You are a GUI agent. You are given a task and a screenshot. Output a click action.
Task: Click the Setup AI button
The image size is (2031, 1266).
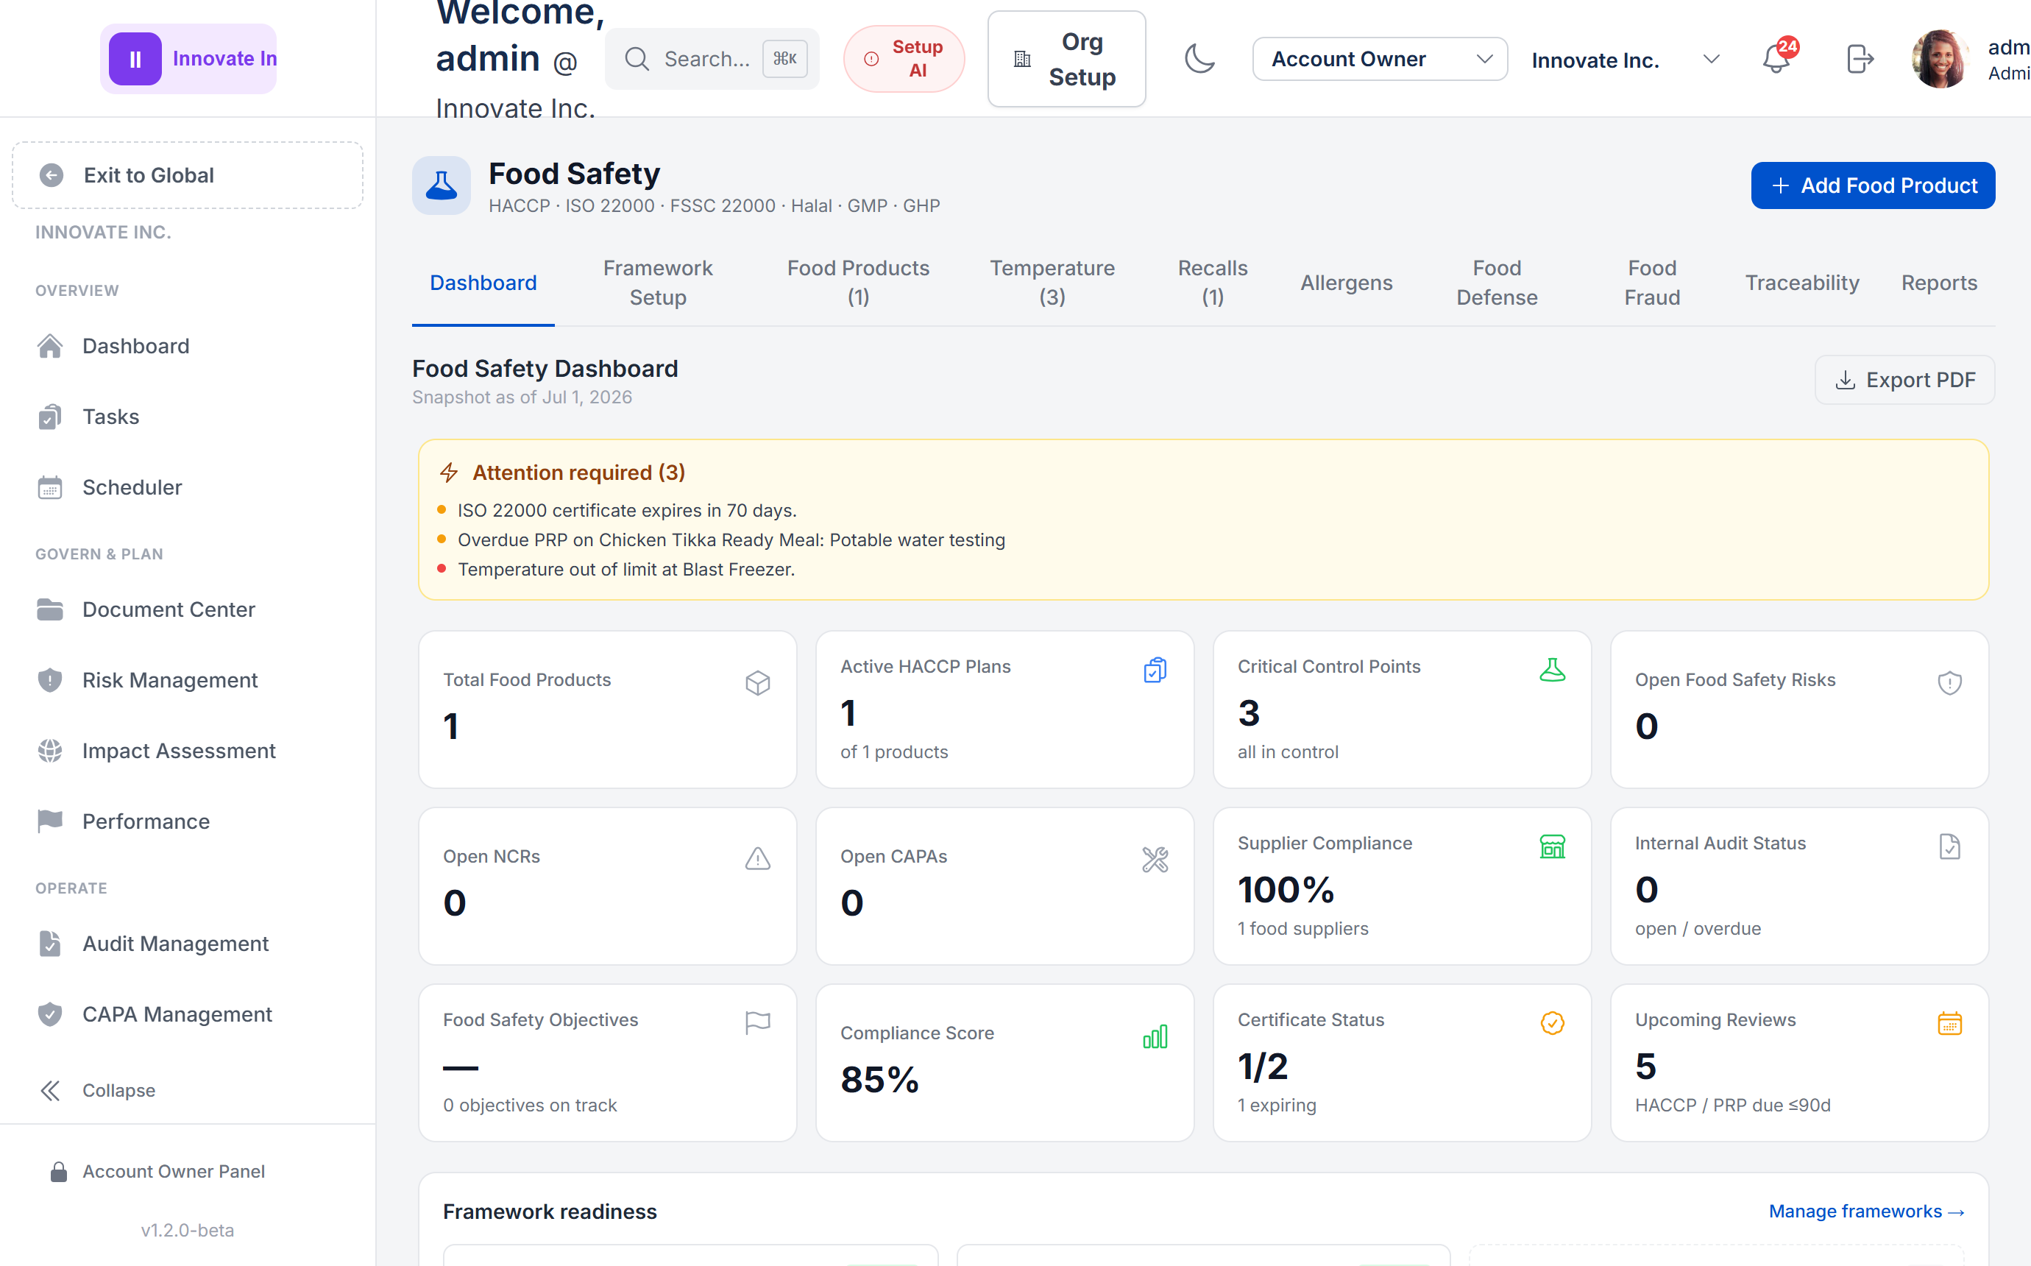(x=904, y=59)
